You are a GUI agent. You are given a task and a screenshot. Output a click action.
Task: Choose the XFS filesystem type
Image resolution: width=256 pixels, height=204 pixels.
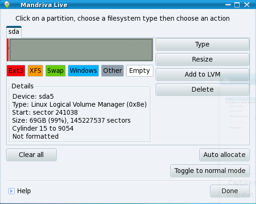tap(35, 71)
